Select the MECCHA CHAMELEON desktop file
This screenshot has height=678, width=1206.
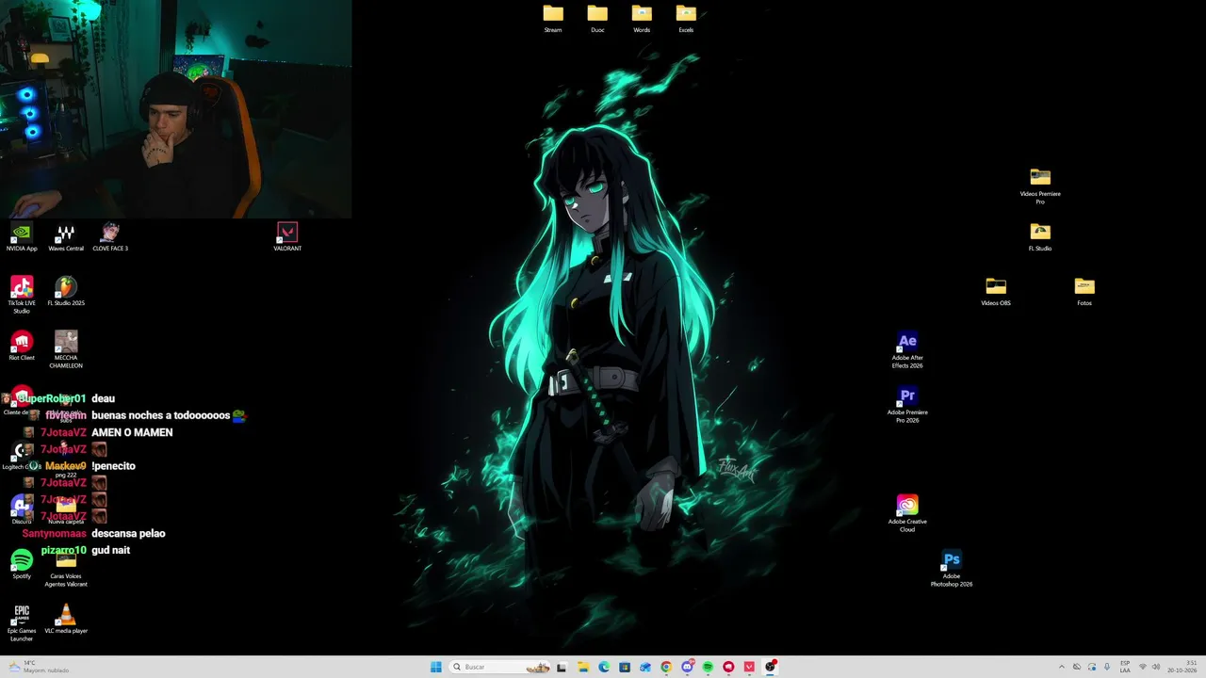coord(66,349)
